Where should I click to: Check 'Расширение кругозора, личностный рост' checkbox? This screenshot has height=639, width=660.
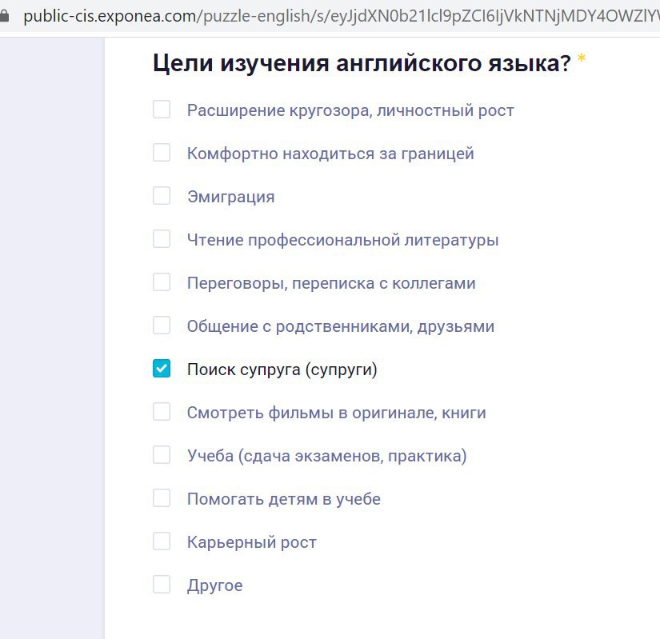[162, 110]
